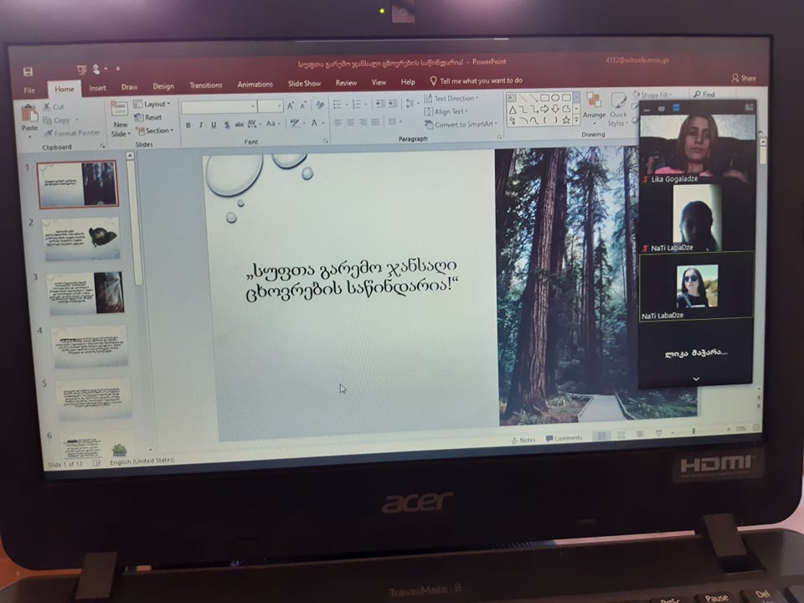Image resolution: width=804 pixels, height=603 pixels.
Task: Expand the meeting participants chevron down
Action: tap(696, 379)
